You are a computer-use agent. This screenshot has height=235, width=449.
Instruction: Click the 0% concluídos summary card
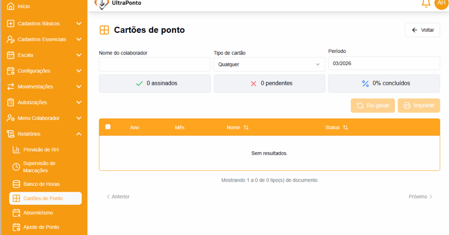coord(384,83)
